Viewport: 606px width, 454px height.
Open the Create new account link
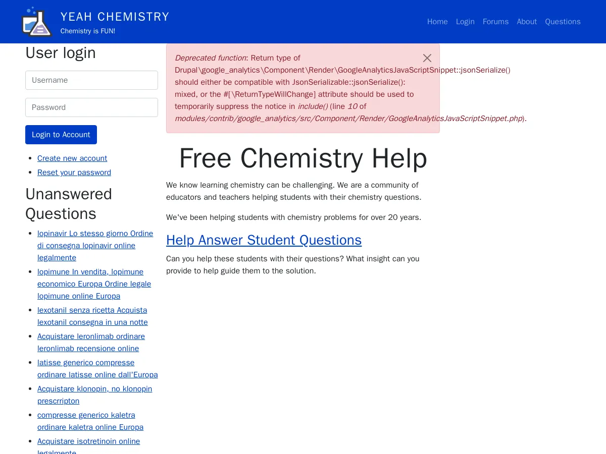pyautogui.click(x=72, y=158)
